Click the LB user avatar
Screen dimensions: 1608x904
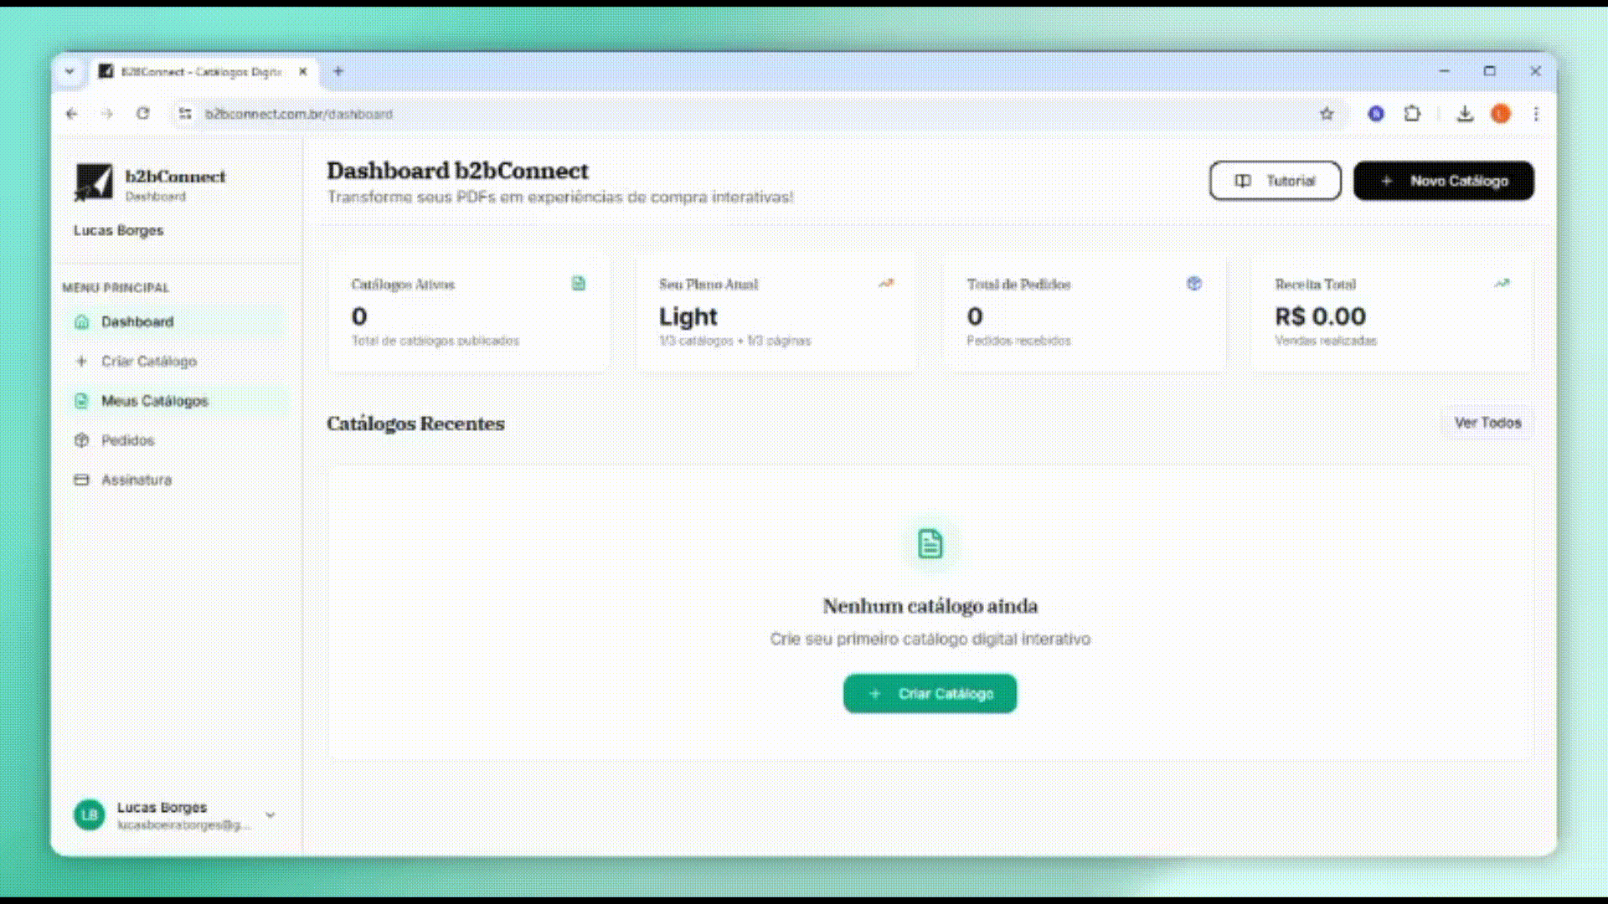point(90,814)
